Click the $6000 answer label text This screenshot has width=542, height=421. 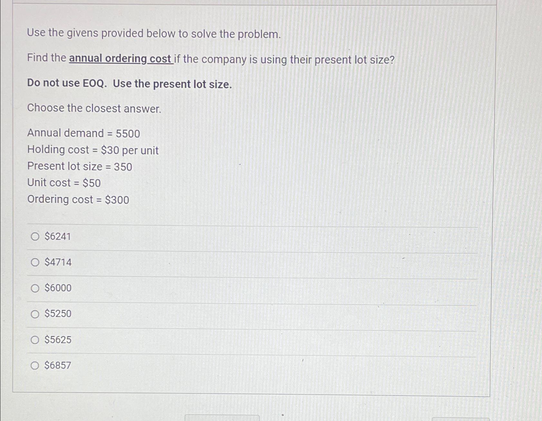click(57, 288)
